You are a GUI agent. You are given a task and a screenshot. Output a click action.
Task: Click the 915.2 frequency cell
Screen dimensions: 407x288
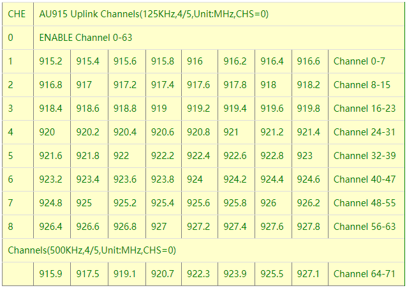click(x=52, y=61)
